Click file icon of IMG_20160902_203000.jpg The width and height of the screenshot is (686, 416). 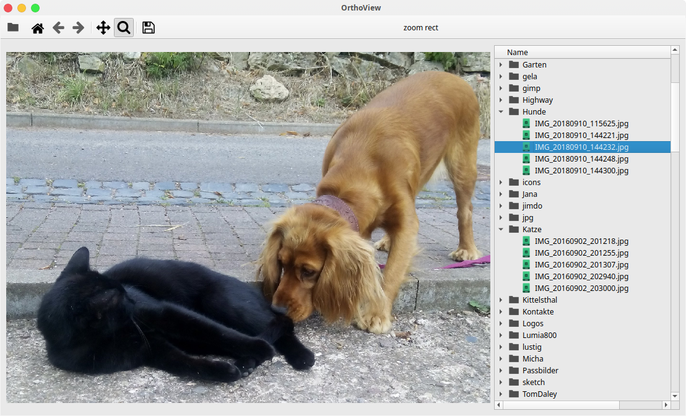[526, 288]
